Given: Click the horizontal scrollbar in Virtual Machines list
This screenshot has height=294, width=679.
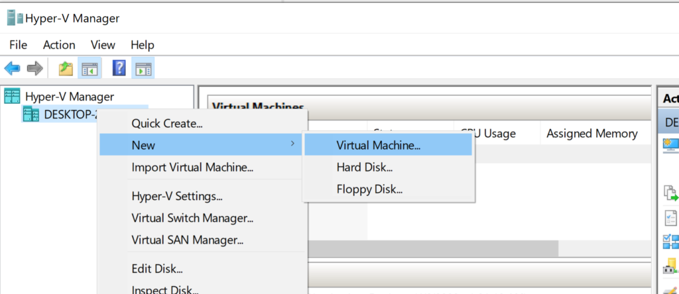Looking at the screenshot, I should pyautogui.click(x=433, y=248).
